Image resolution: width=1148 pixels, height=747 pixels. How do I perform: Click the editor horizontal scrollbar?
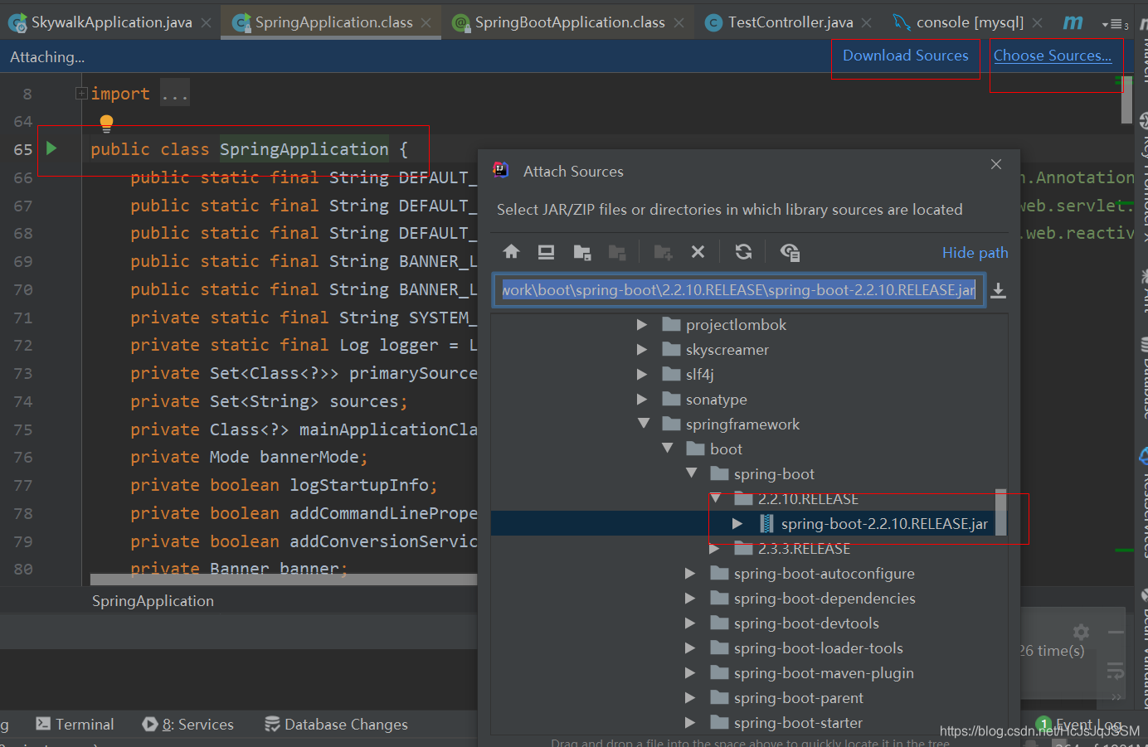pyautogui.click(x=284, y=580)
